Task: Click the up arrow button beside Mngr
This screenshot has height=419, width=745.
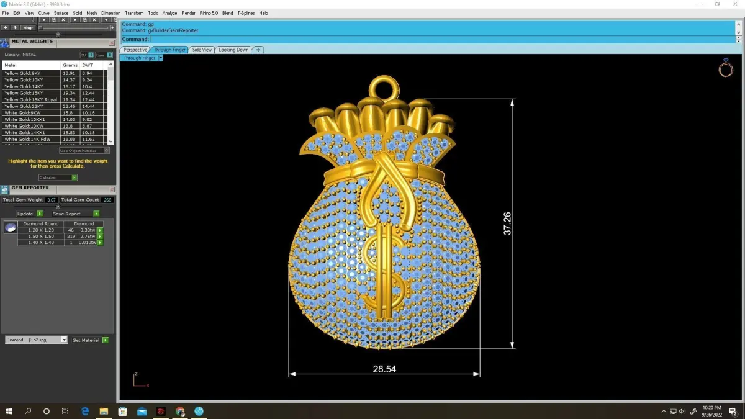Action: [15, 27]
